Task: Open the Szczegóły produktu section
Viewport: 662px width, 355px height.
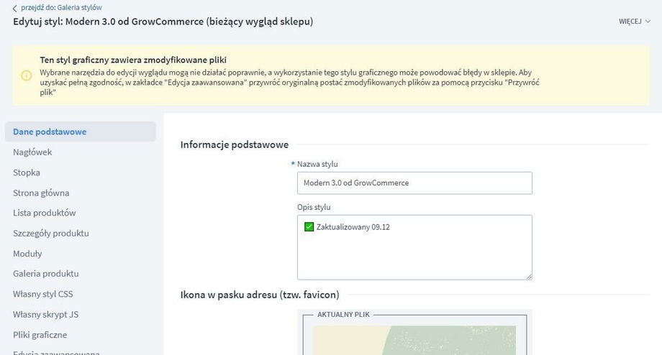Action: 50,233
